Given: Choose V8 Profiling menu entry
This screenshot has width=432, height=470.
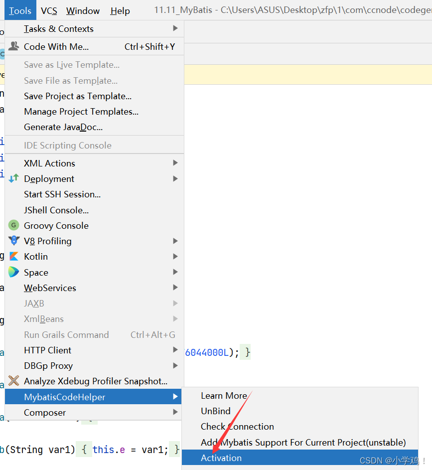Looking at the screenshot, I should point(94,241).
